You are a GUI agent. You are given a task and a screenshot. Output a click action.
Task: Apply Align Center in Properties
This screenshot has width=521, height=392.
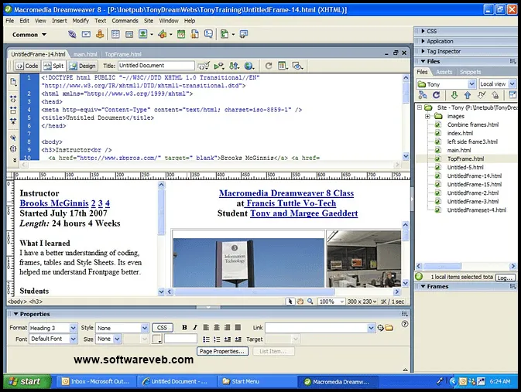217,328
